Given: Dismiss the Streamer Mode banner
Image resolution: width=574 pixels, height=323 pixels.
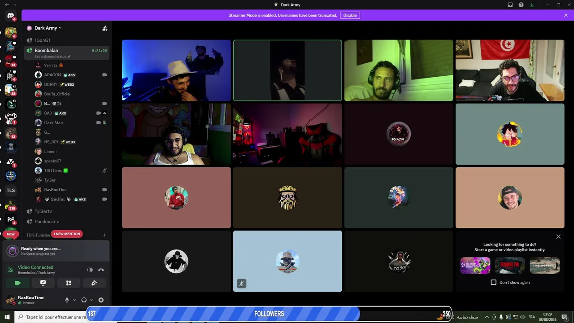Looking at the screenshot, I should pyautogui.click(x=565, y=15).
